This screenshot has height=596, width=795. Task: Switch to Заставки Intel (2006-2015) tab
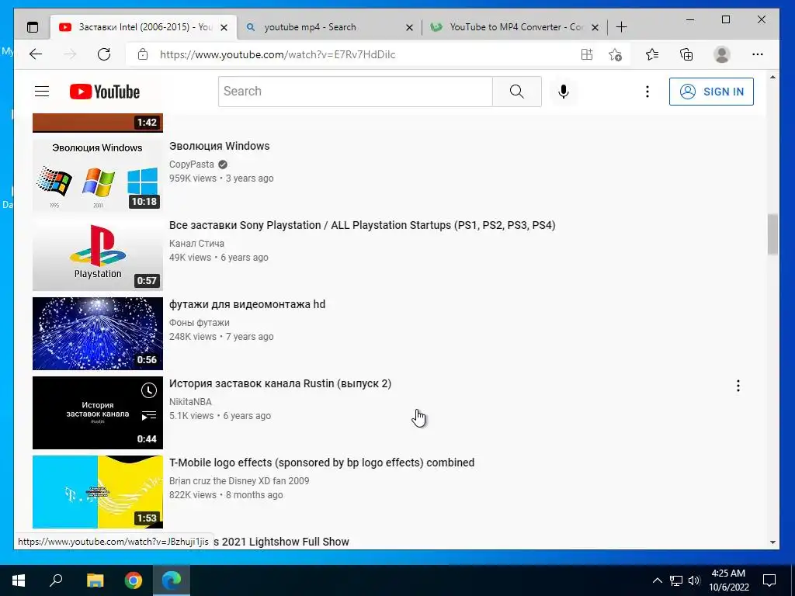(137, 27)
